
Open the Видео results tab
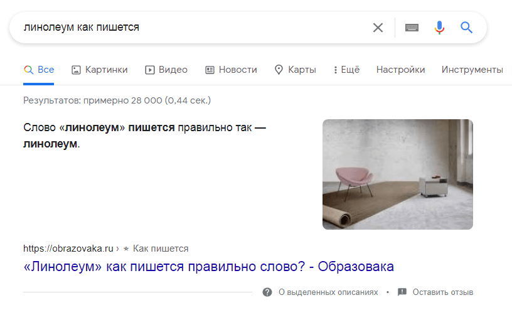166,70
